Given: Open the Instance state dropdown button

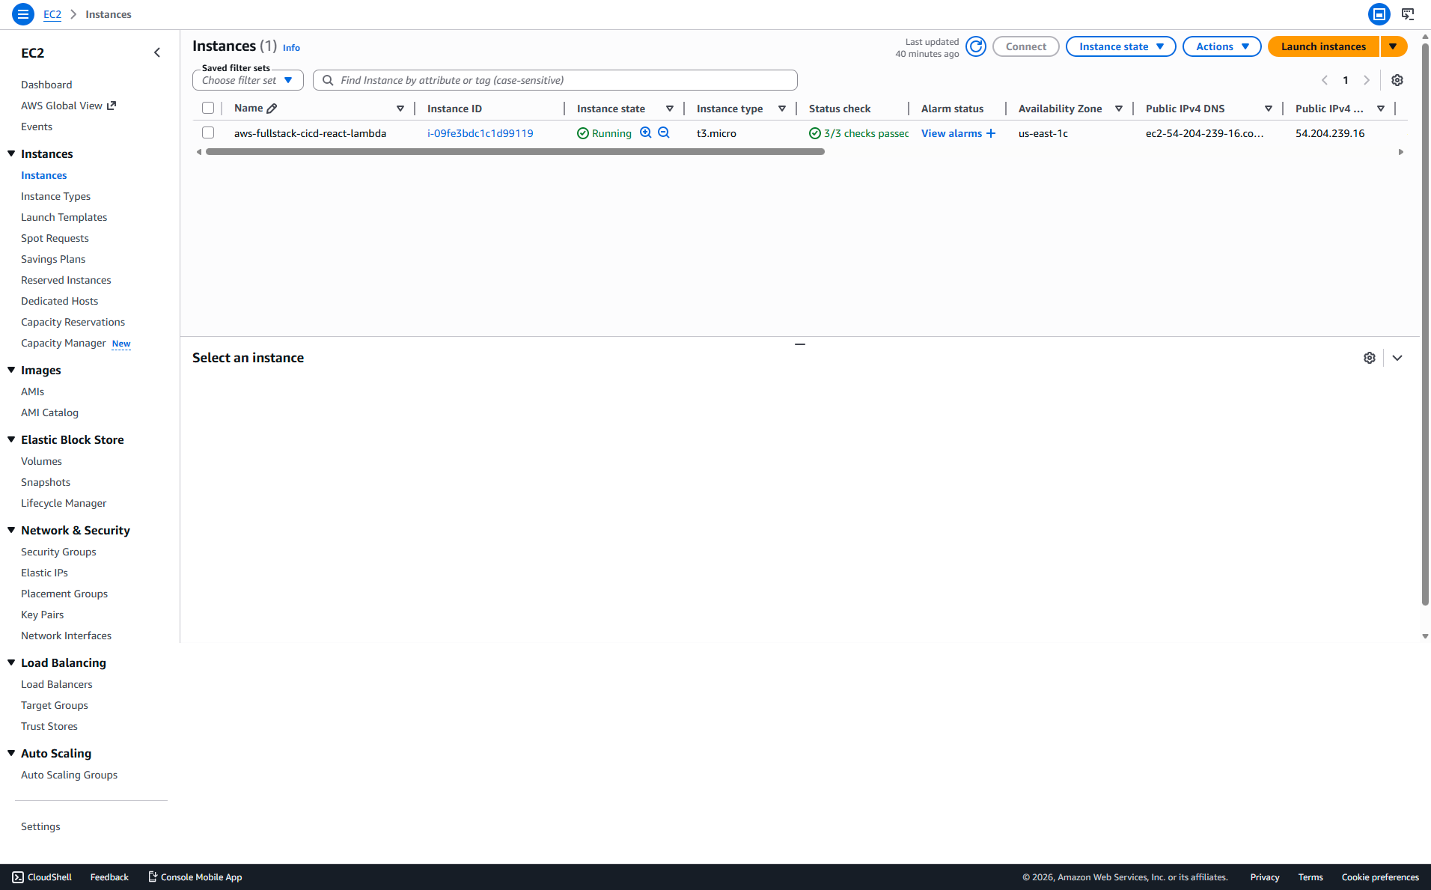Looking at the screenshot, I should (1120, 46).
